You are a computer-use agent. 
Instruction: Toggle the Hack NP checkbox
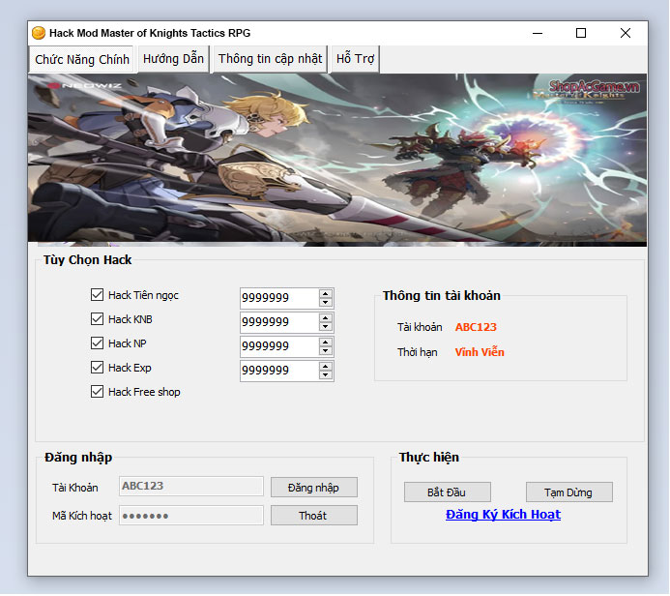(x=97, y=343)
